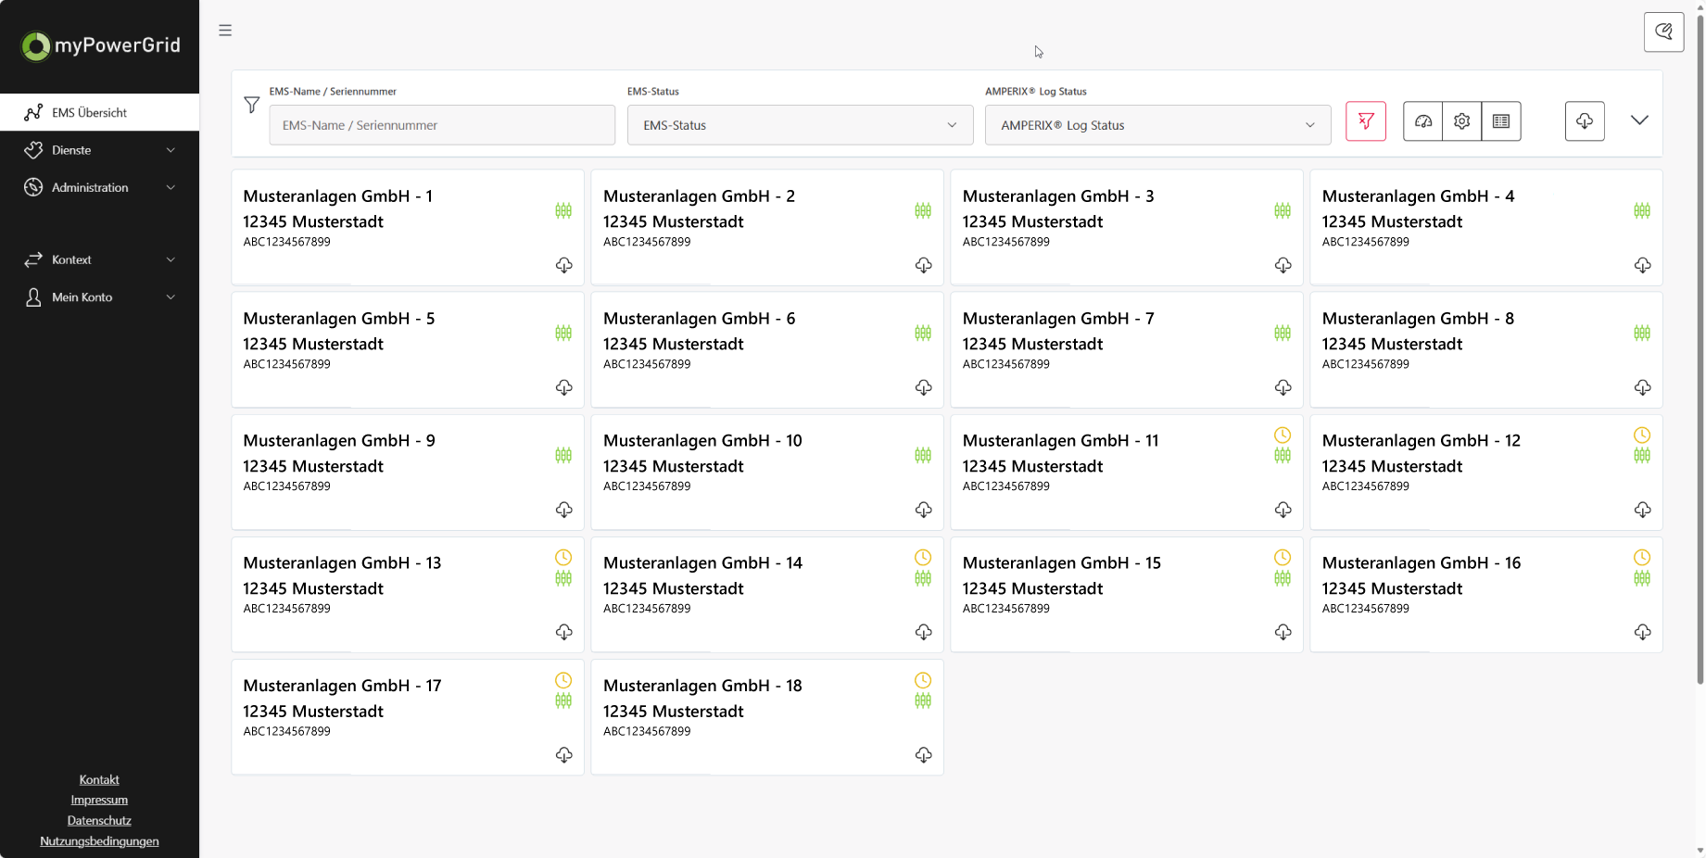This screenshot has width=1706, height=858.
Task: Click yellow clock icon on Musteranlagen GmbH - 11
Action: pos(1283,435)
